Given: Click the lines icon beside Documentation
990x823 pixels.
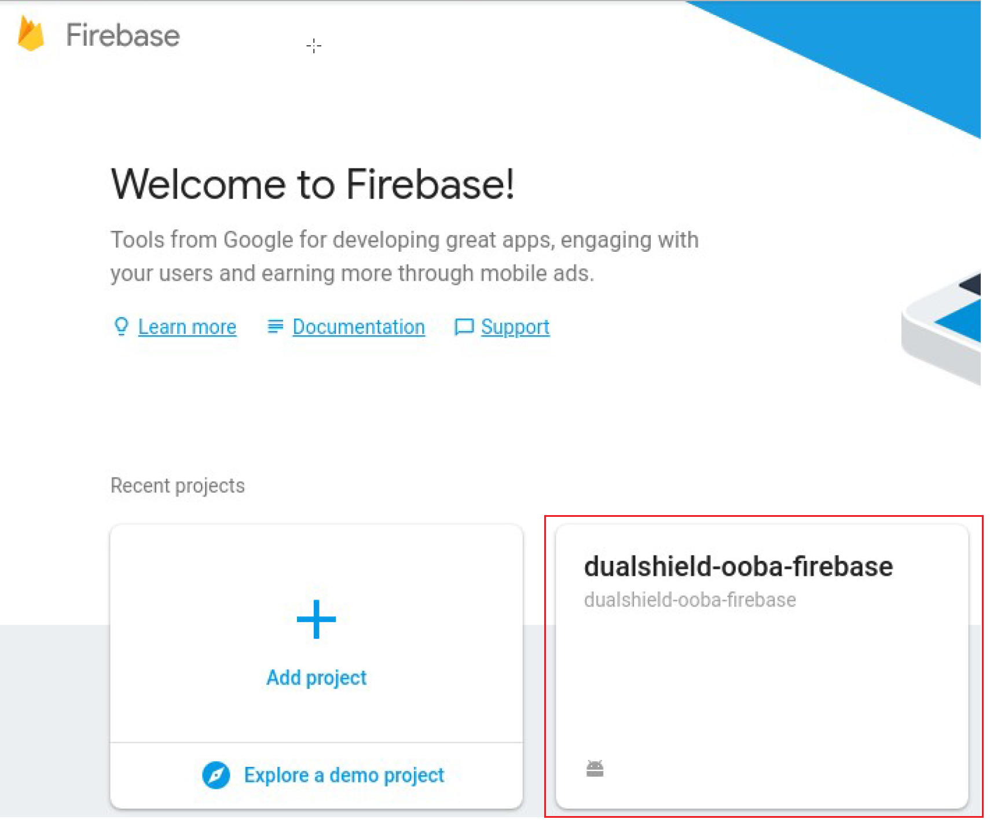Looking at the screenshot, I should (275, 327).
